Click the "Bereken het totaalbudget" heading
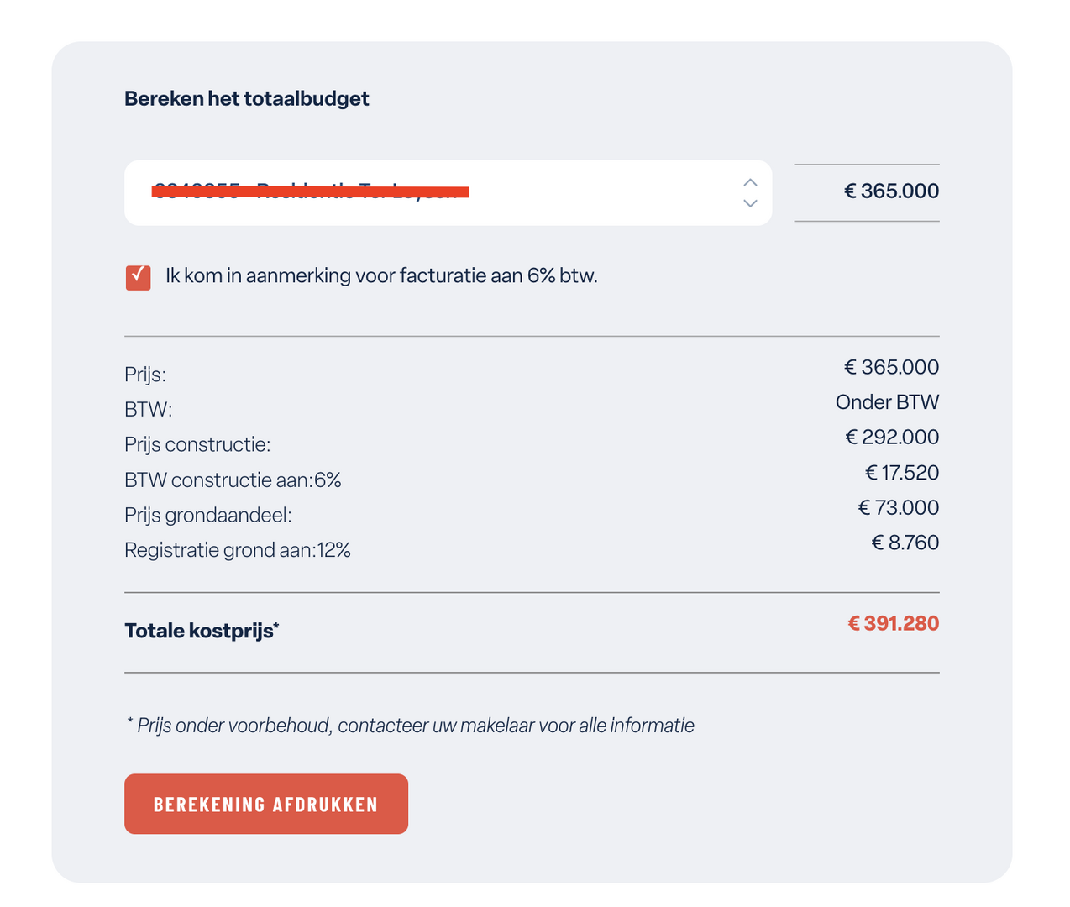This screenshot has width=1070, height=907. click(x=246, y=99)
